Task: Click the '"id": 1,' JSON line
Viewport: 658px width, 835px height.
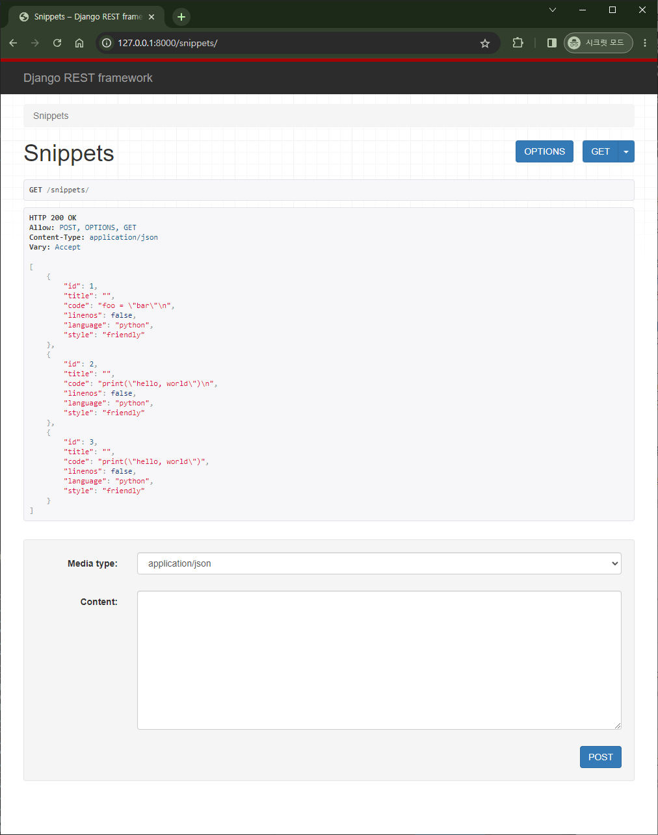Action: pyautogui.click(x=81, y=286)
